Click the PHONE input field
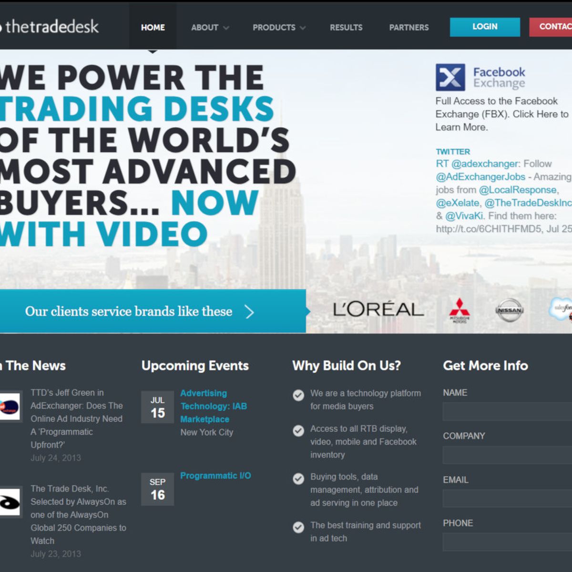The height and width of the screenshot is (572, 572). 507,542
